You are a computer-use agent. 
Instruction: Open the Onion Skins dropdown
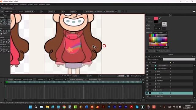60,79
